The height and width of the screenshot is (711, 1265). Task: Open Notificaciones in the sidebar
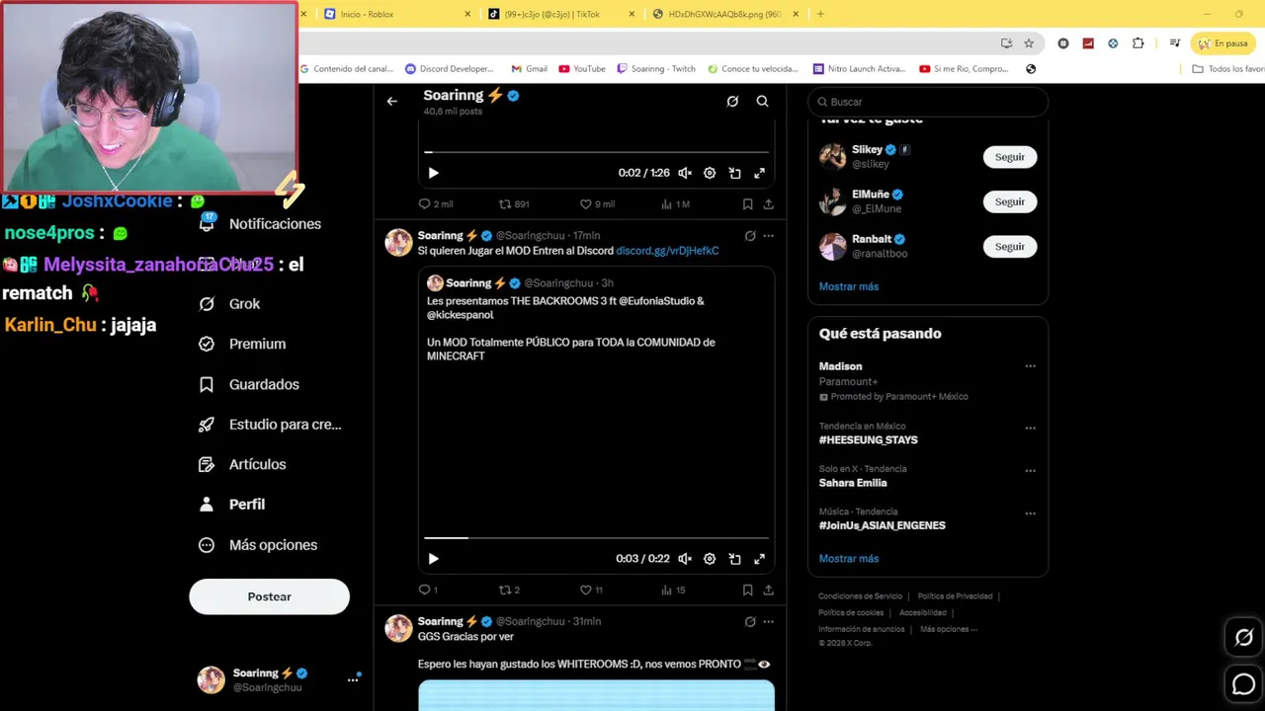[x=261, y=224]
